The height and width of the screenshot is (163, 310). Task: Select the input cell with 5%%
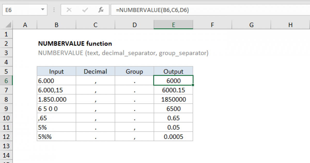[x=56, y=137]
